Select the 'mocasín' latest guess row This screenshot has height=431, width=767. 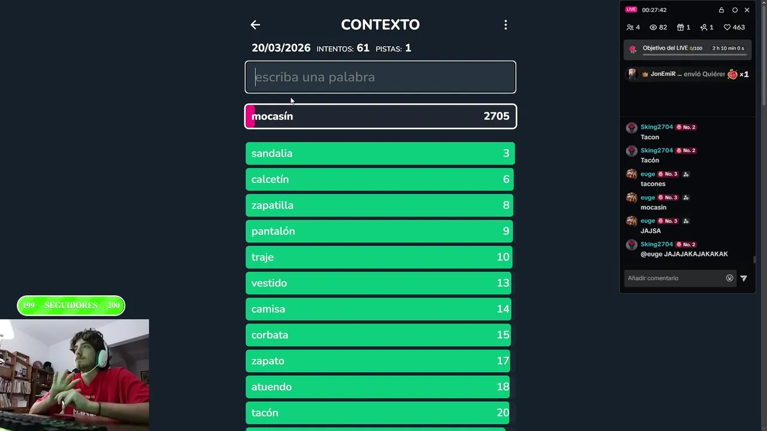380,116
